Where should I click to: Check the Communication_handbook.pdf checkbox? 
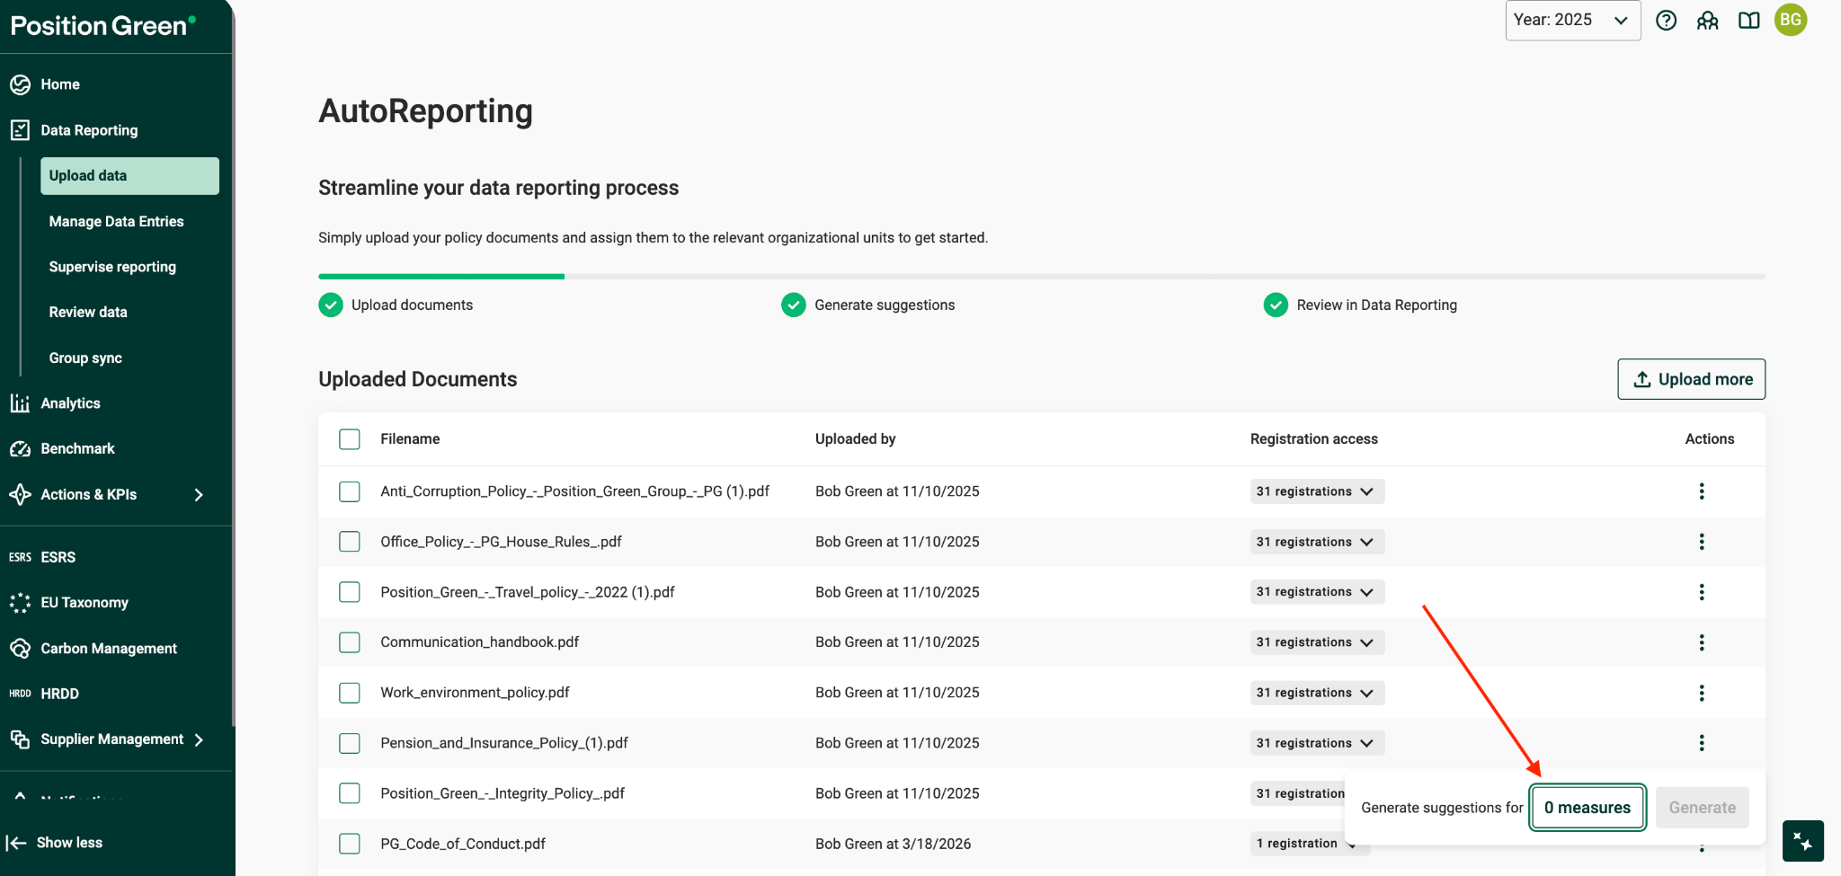click(x=350, y=642)
